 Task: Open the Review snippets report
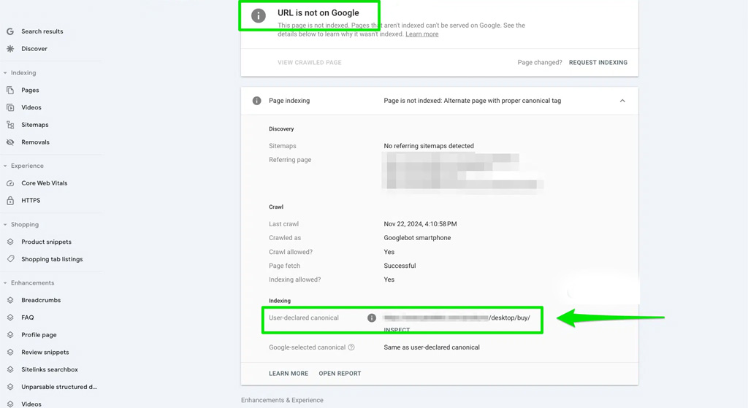(45, 353)
